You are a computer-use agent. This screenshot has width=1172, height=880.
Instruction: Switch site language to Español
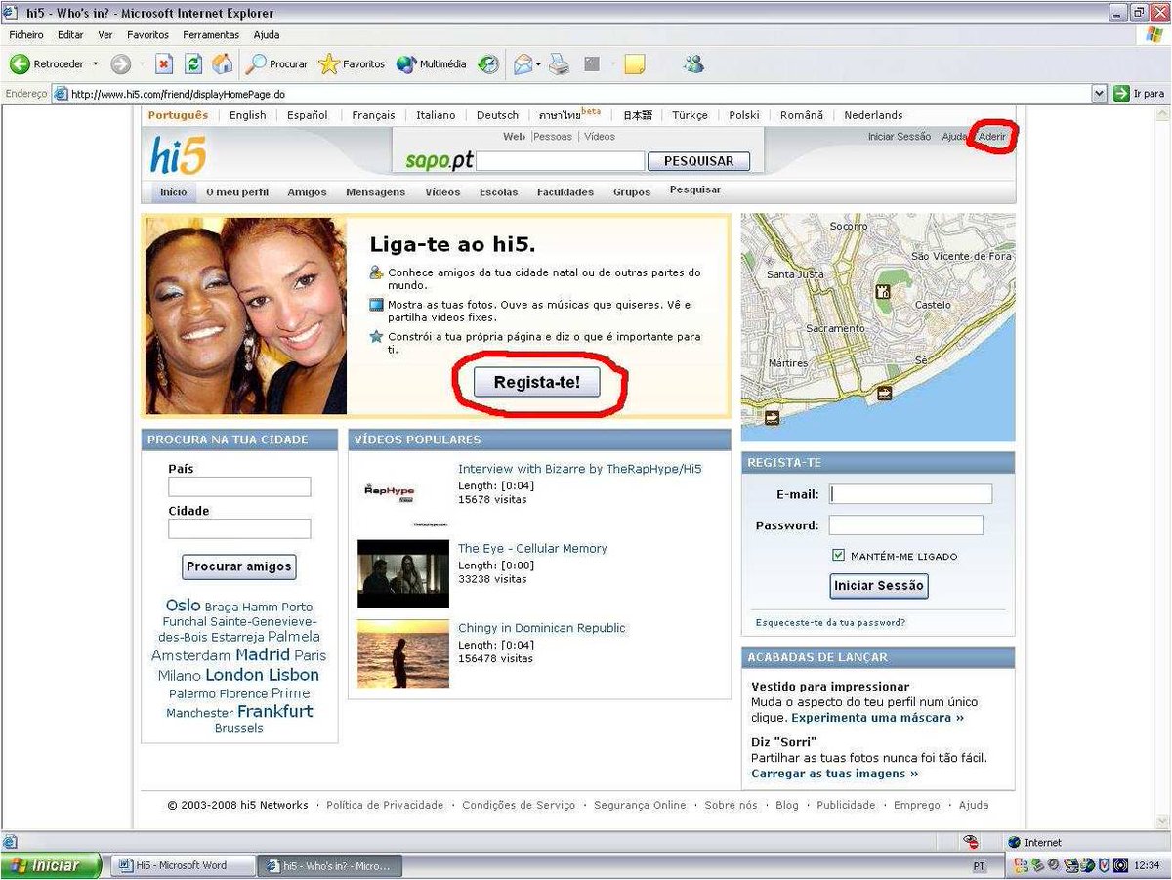[308, 115]
